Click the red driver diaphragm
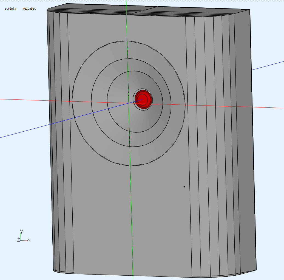This screenshot has height=280, width=284. (x=143, y=99)
